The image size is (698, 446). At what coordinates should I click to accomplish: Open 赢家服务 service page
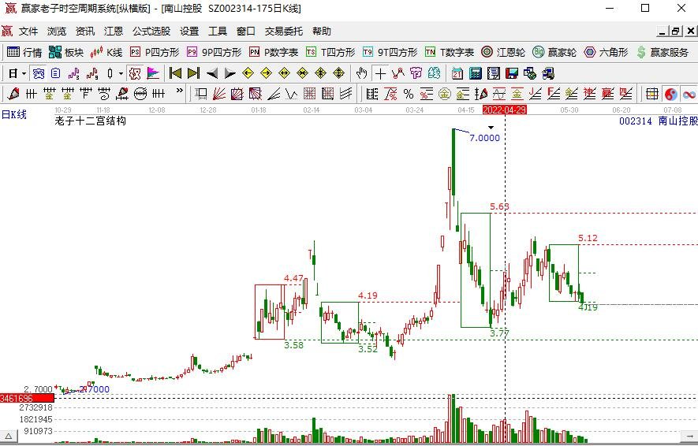click(662, 53)
